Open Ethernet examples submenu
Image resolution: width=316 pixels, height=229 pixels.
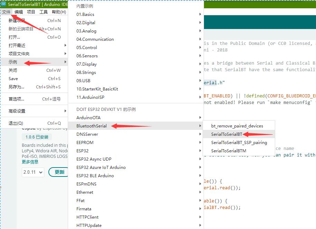136,192
